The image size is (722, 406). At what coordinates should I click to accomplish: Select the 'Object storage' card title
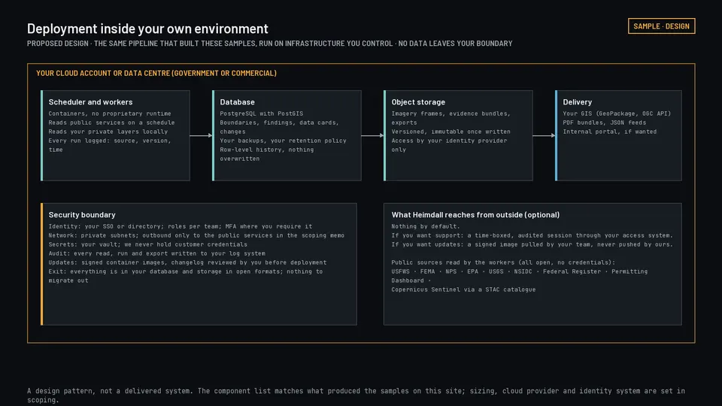418,101
